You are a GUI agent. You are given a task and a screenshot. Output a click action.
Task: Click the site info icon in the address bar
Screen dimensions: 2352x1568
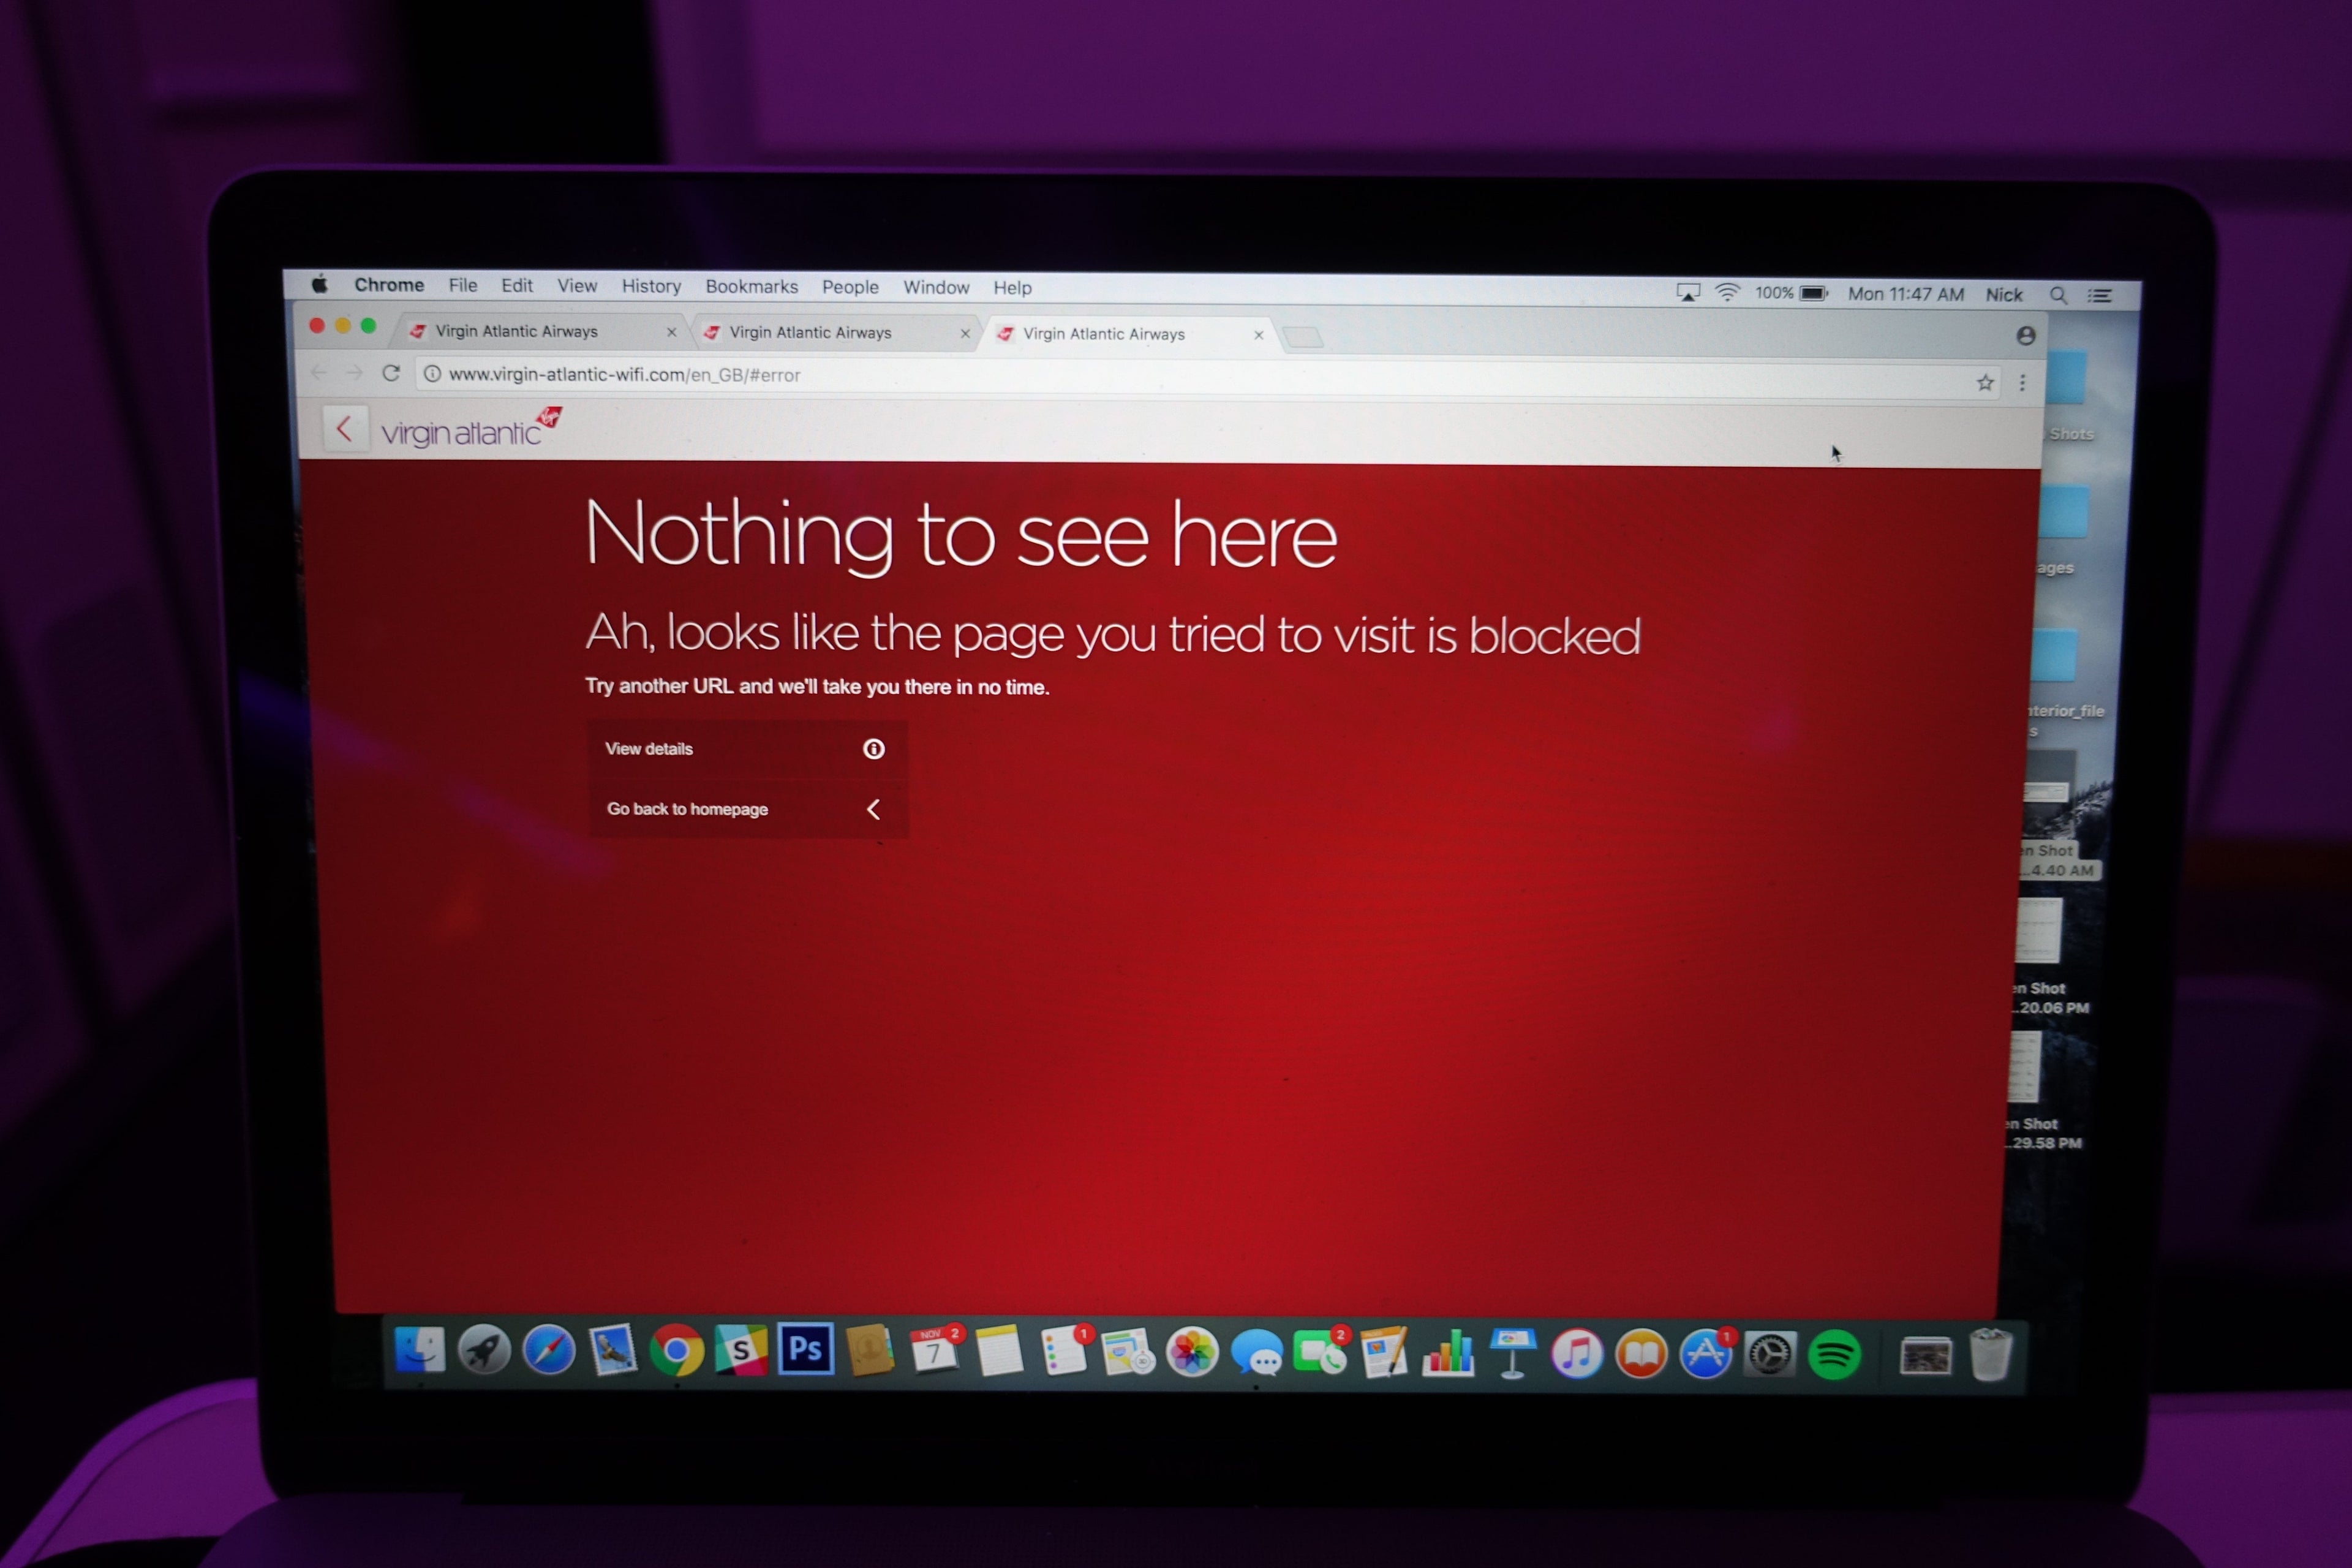[432, 374]
